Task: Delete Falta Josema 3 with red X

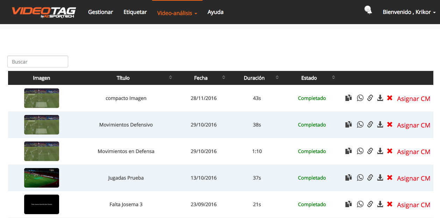Action: [390, 204]
